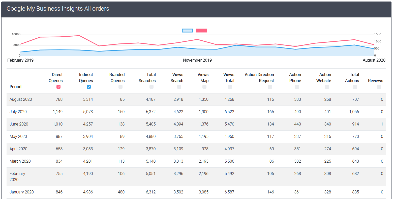Click the Views Total column header
This screenshot has width=393, height=199.
point(229,78)
